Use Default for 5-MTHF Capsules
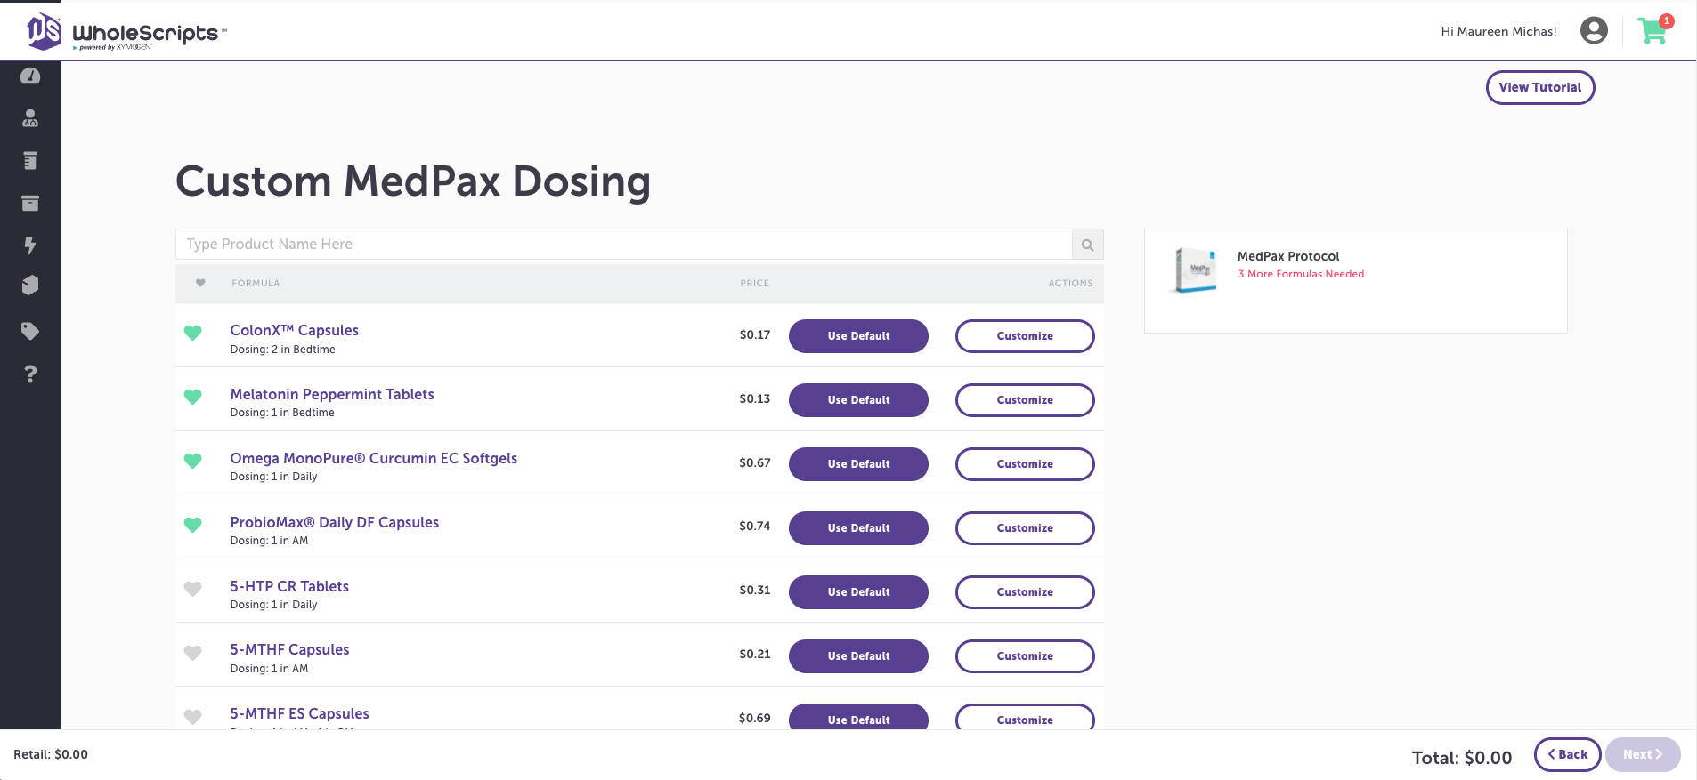Image resolution: width=1697 pixels, height=780 pixels. click(858, 656)
